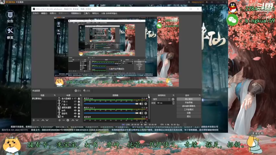Open 滤镜 filters button above Scenes panel

(87, 91)
